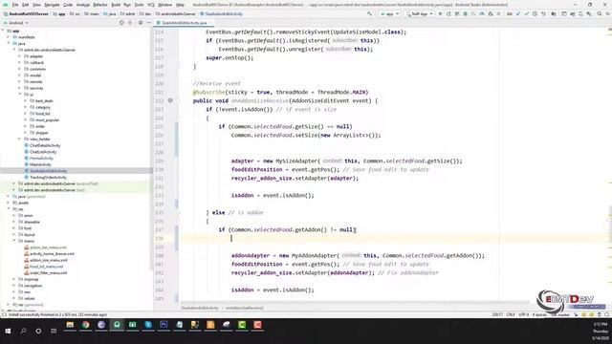Open the Task View taskbar icon

pyautogui.click(x=54, y=331)
